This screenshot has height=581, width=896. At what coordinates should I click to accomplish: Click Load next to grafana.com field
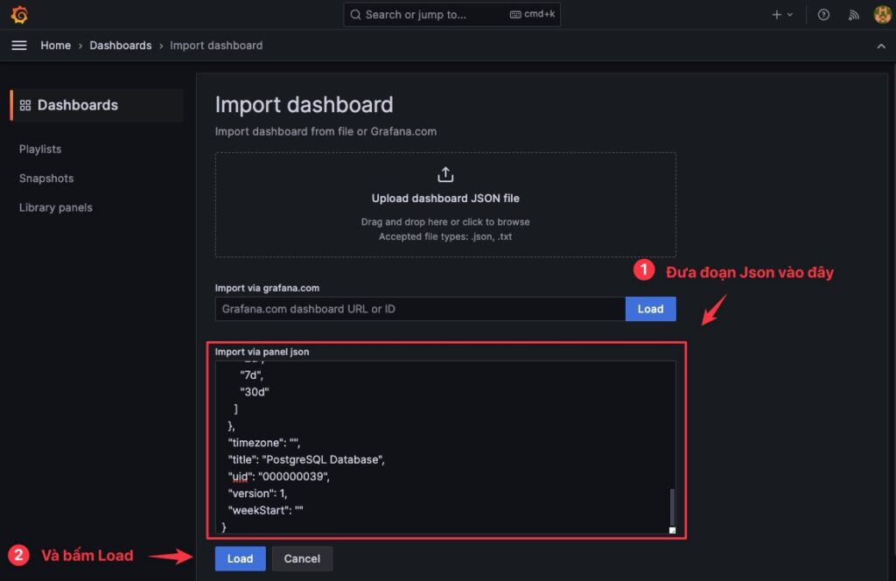pyautogui.click(x=650, y=309)
